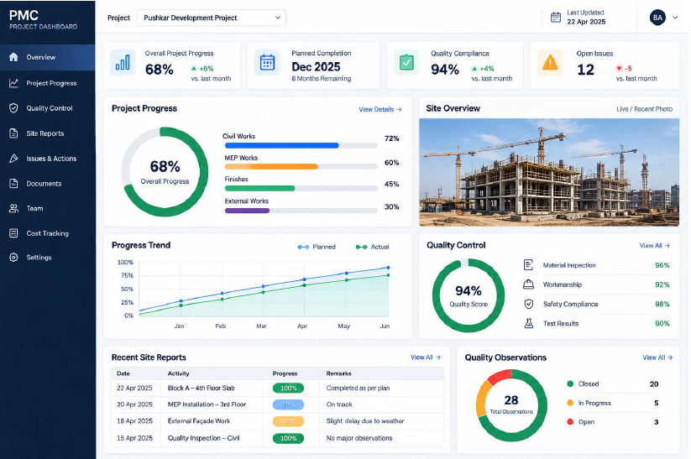
Task: Click 'Slight delay due to weather' remark
Action: pos(365,421)
